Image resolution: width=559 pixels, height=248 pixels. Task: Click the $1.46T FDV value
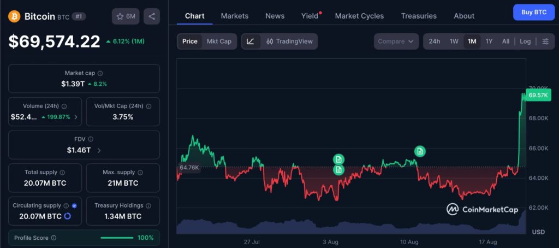click(x=79, y=150)
